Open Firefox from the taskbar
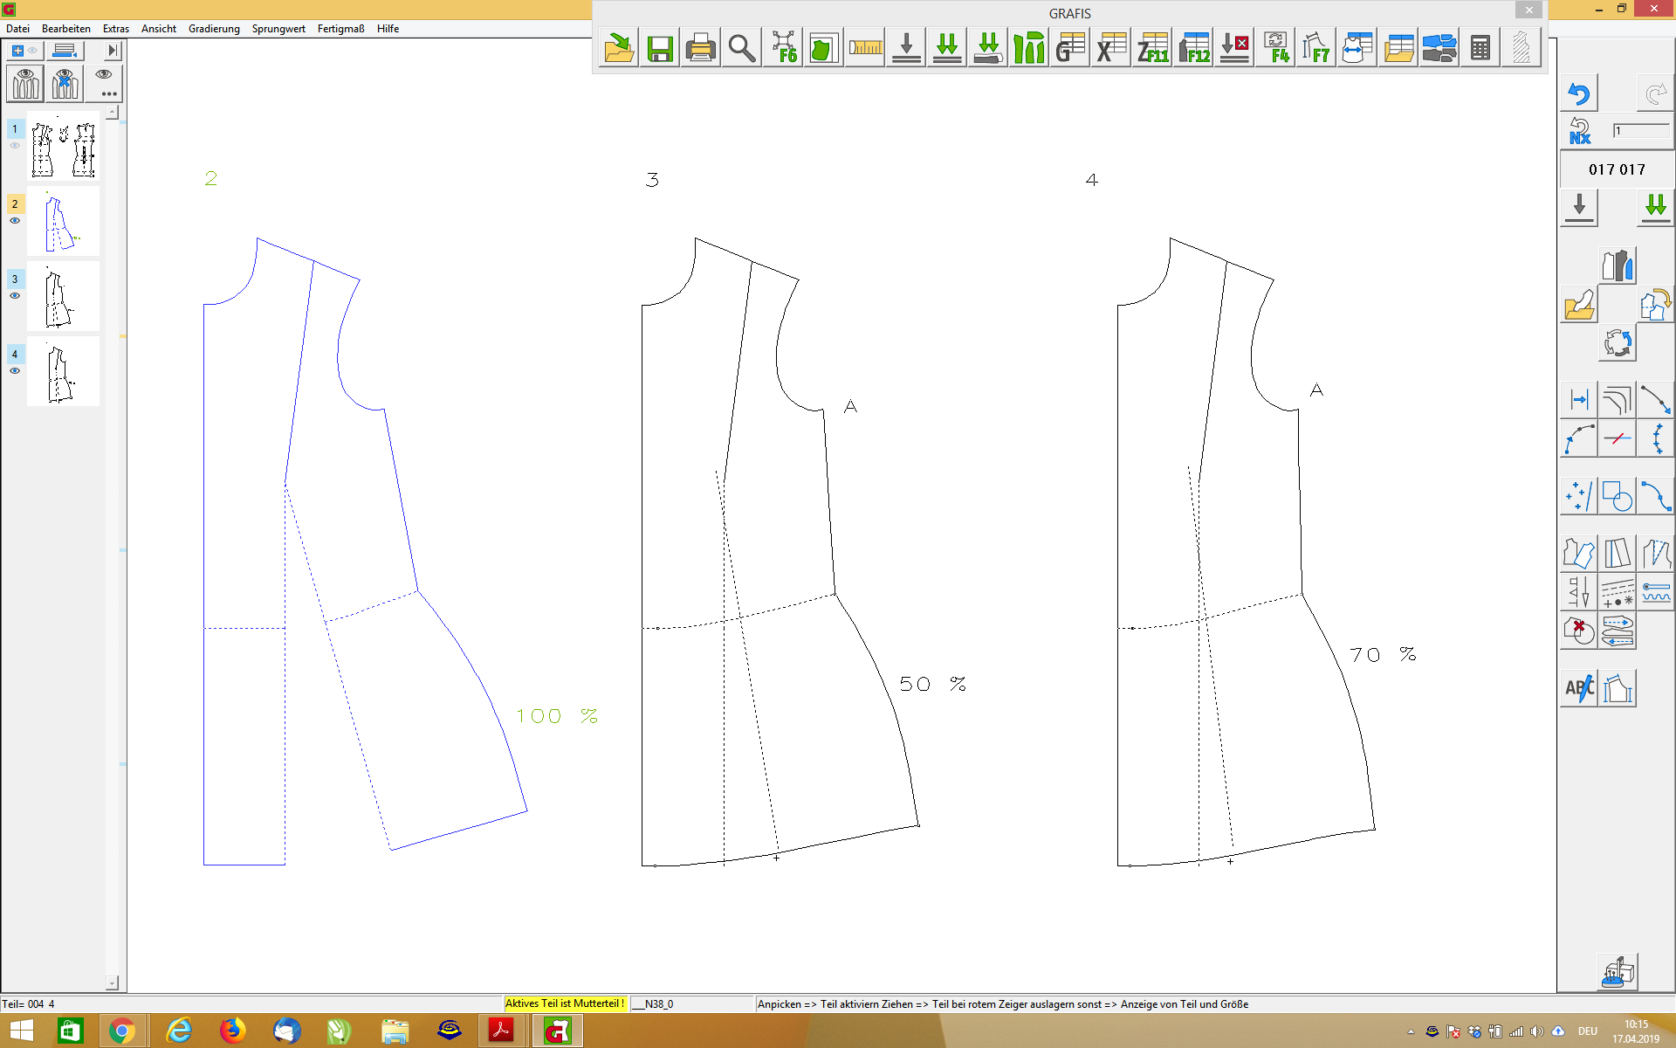The image size is (1676, 1048). (x=232, y=1031)
